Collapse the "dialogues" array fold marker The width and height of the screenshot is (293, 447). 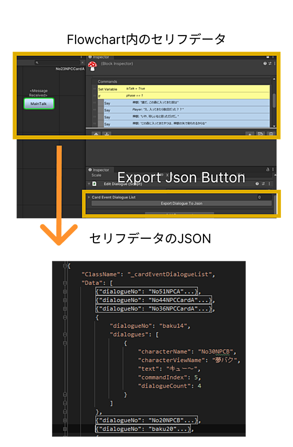(x=65, y=335)
